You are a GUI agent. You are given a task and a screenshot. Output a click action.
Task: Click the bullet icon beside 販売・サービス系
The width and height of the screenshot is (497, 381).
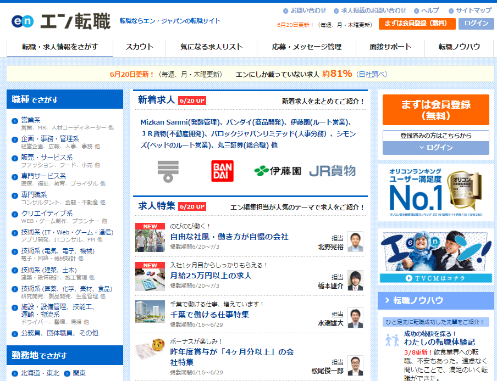tap(15, 158)
